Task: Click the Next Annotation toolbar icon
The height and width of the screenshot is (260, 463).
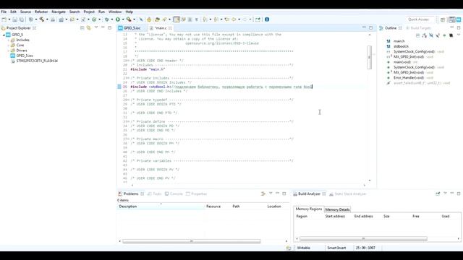Action: pyautogui.click(x=205, y=19)
